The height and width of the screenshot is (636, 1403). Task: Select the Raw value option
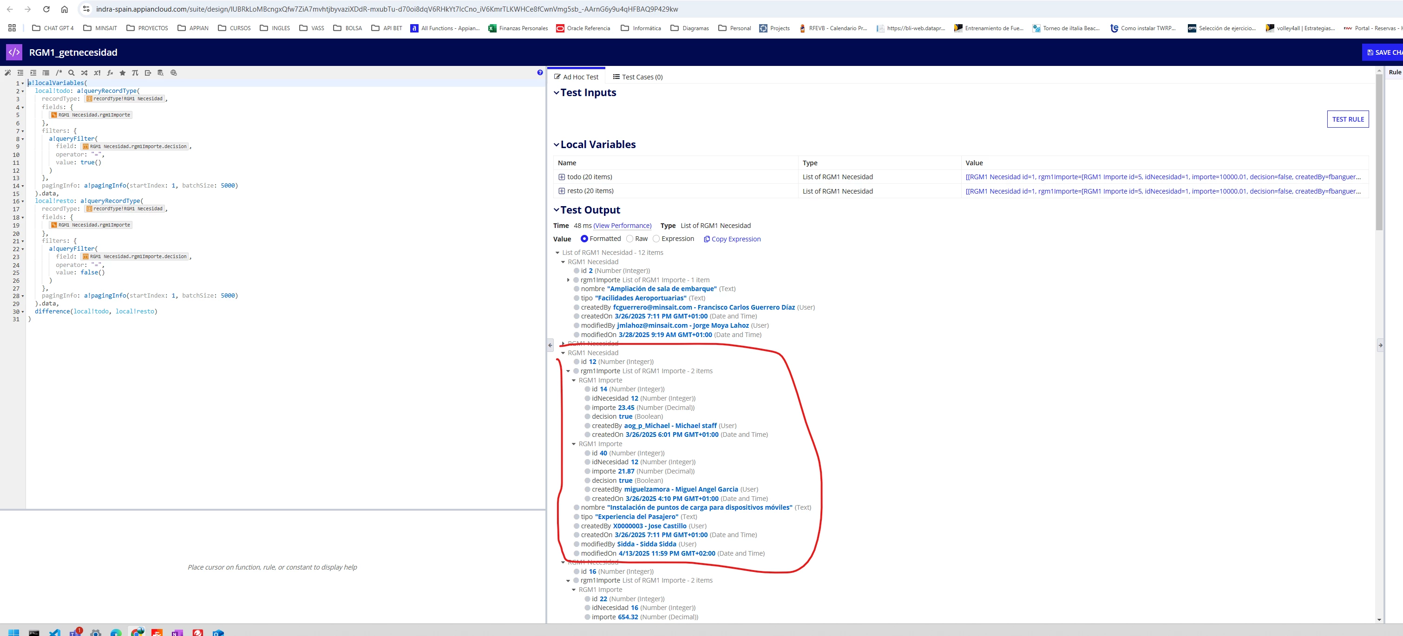point(629,239)
